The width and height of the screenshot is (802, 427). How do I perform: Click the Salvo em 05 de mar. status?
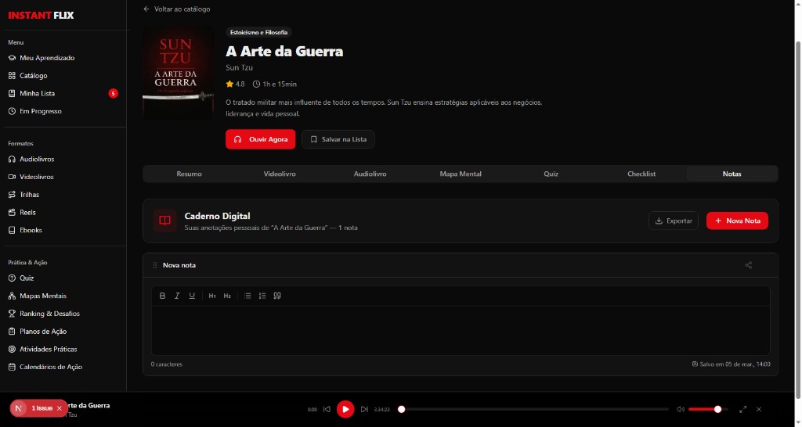point(731,364)
